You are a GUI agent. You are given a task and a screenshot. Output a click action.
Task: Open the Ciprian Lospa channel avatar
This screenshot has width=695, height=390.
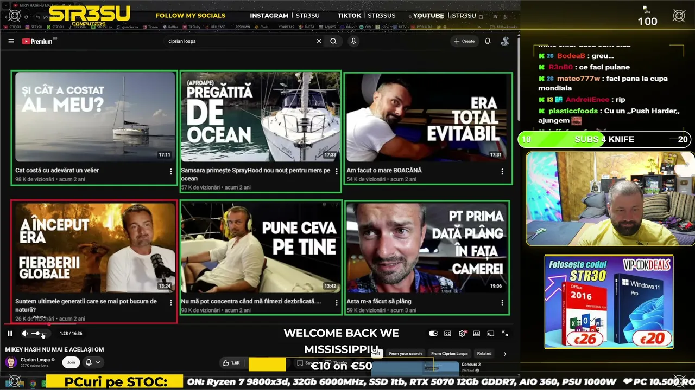(x=11, y=362)
